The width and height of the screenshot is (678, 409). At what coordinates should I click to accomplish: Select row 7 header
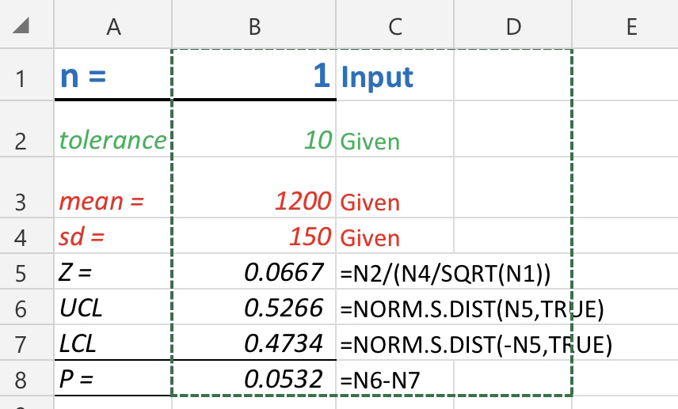pyautogui.click(x=27, y=342)
